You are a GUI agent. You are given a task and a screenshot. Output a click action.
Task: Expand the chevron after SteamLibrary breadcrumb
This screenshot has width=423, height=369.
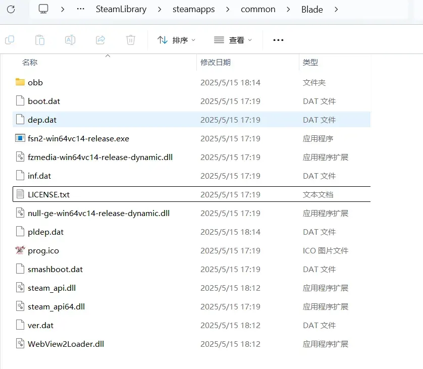coord(160,10)
